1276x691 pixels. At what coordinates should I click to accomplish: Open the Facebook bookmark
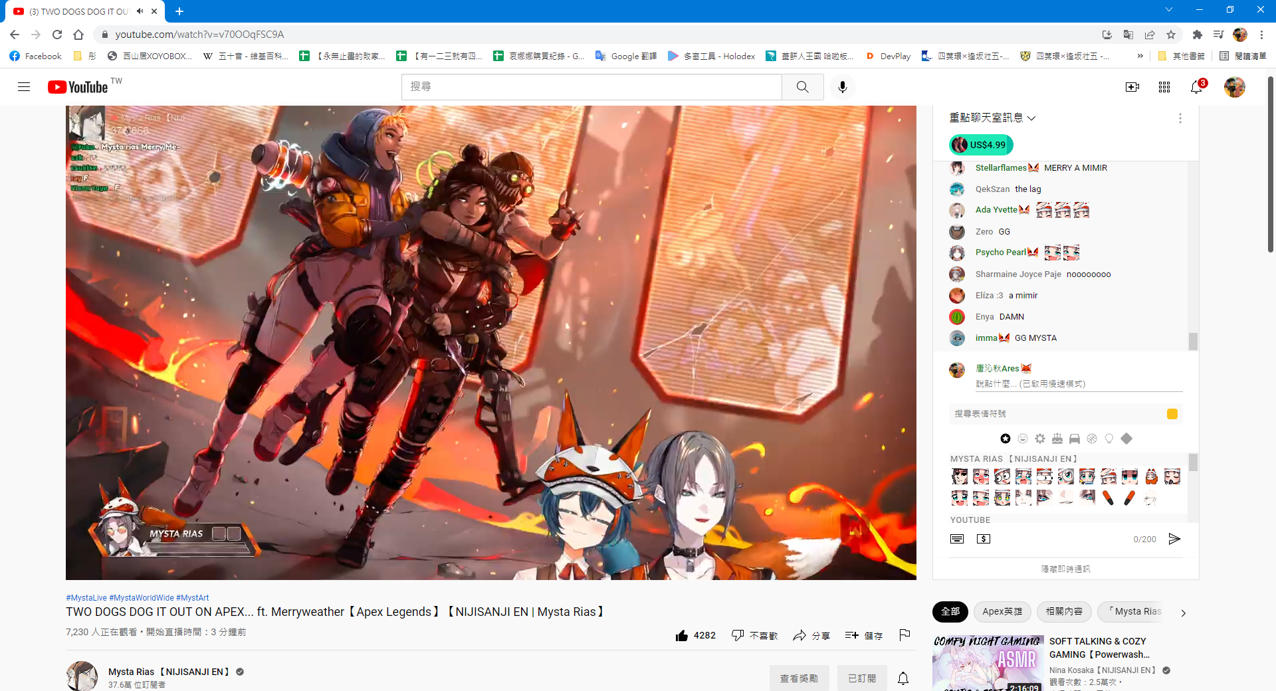coord(36,56)
